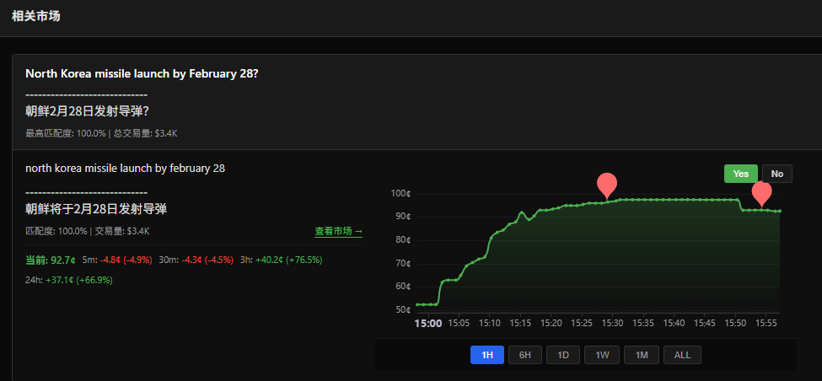Click the lowercase 'north korea missile launch' sub-market title
The image size is (822, 381).
(x=125, y=168)
